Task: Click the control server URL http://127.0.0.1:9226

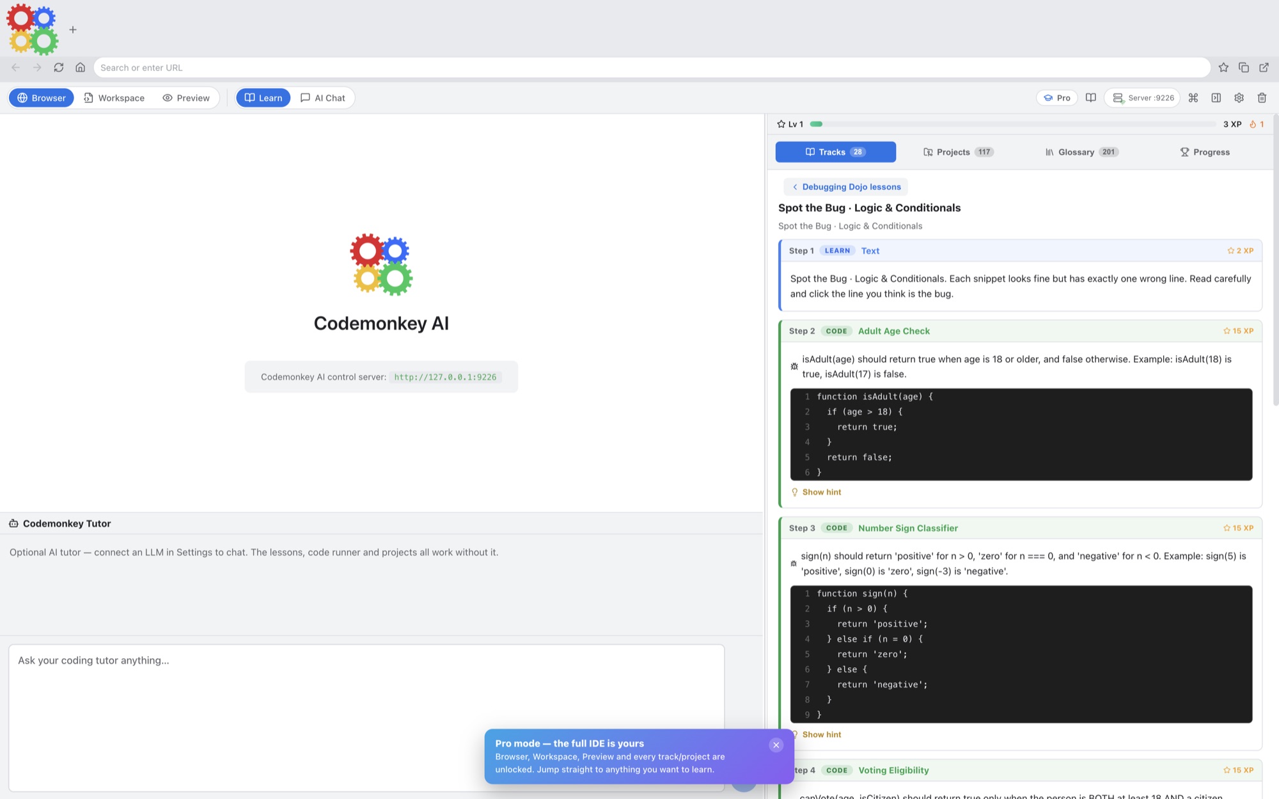Action: pos(445,377)
